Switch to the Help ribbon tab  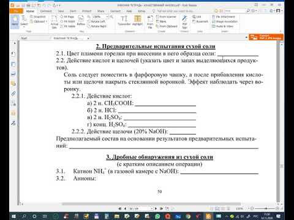point(129,11)
